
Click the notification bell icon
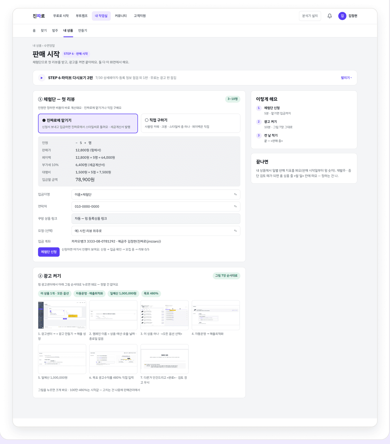pos(330,16)
